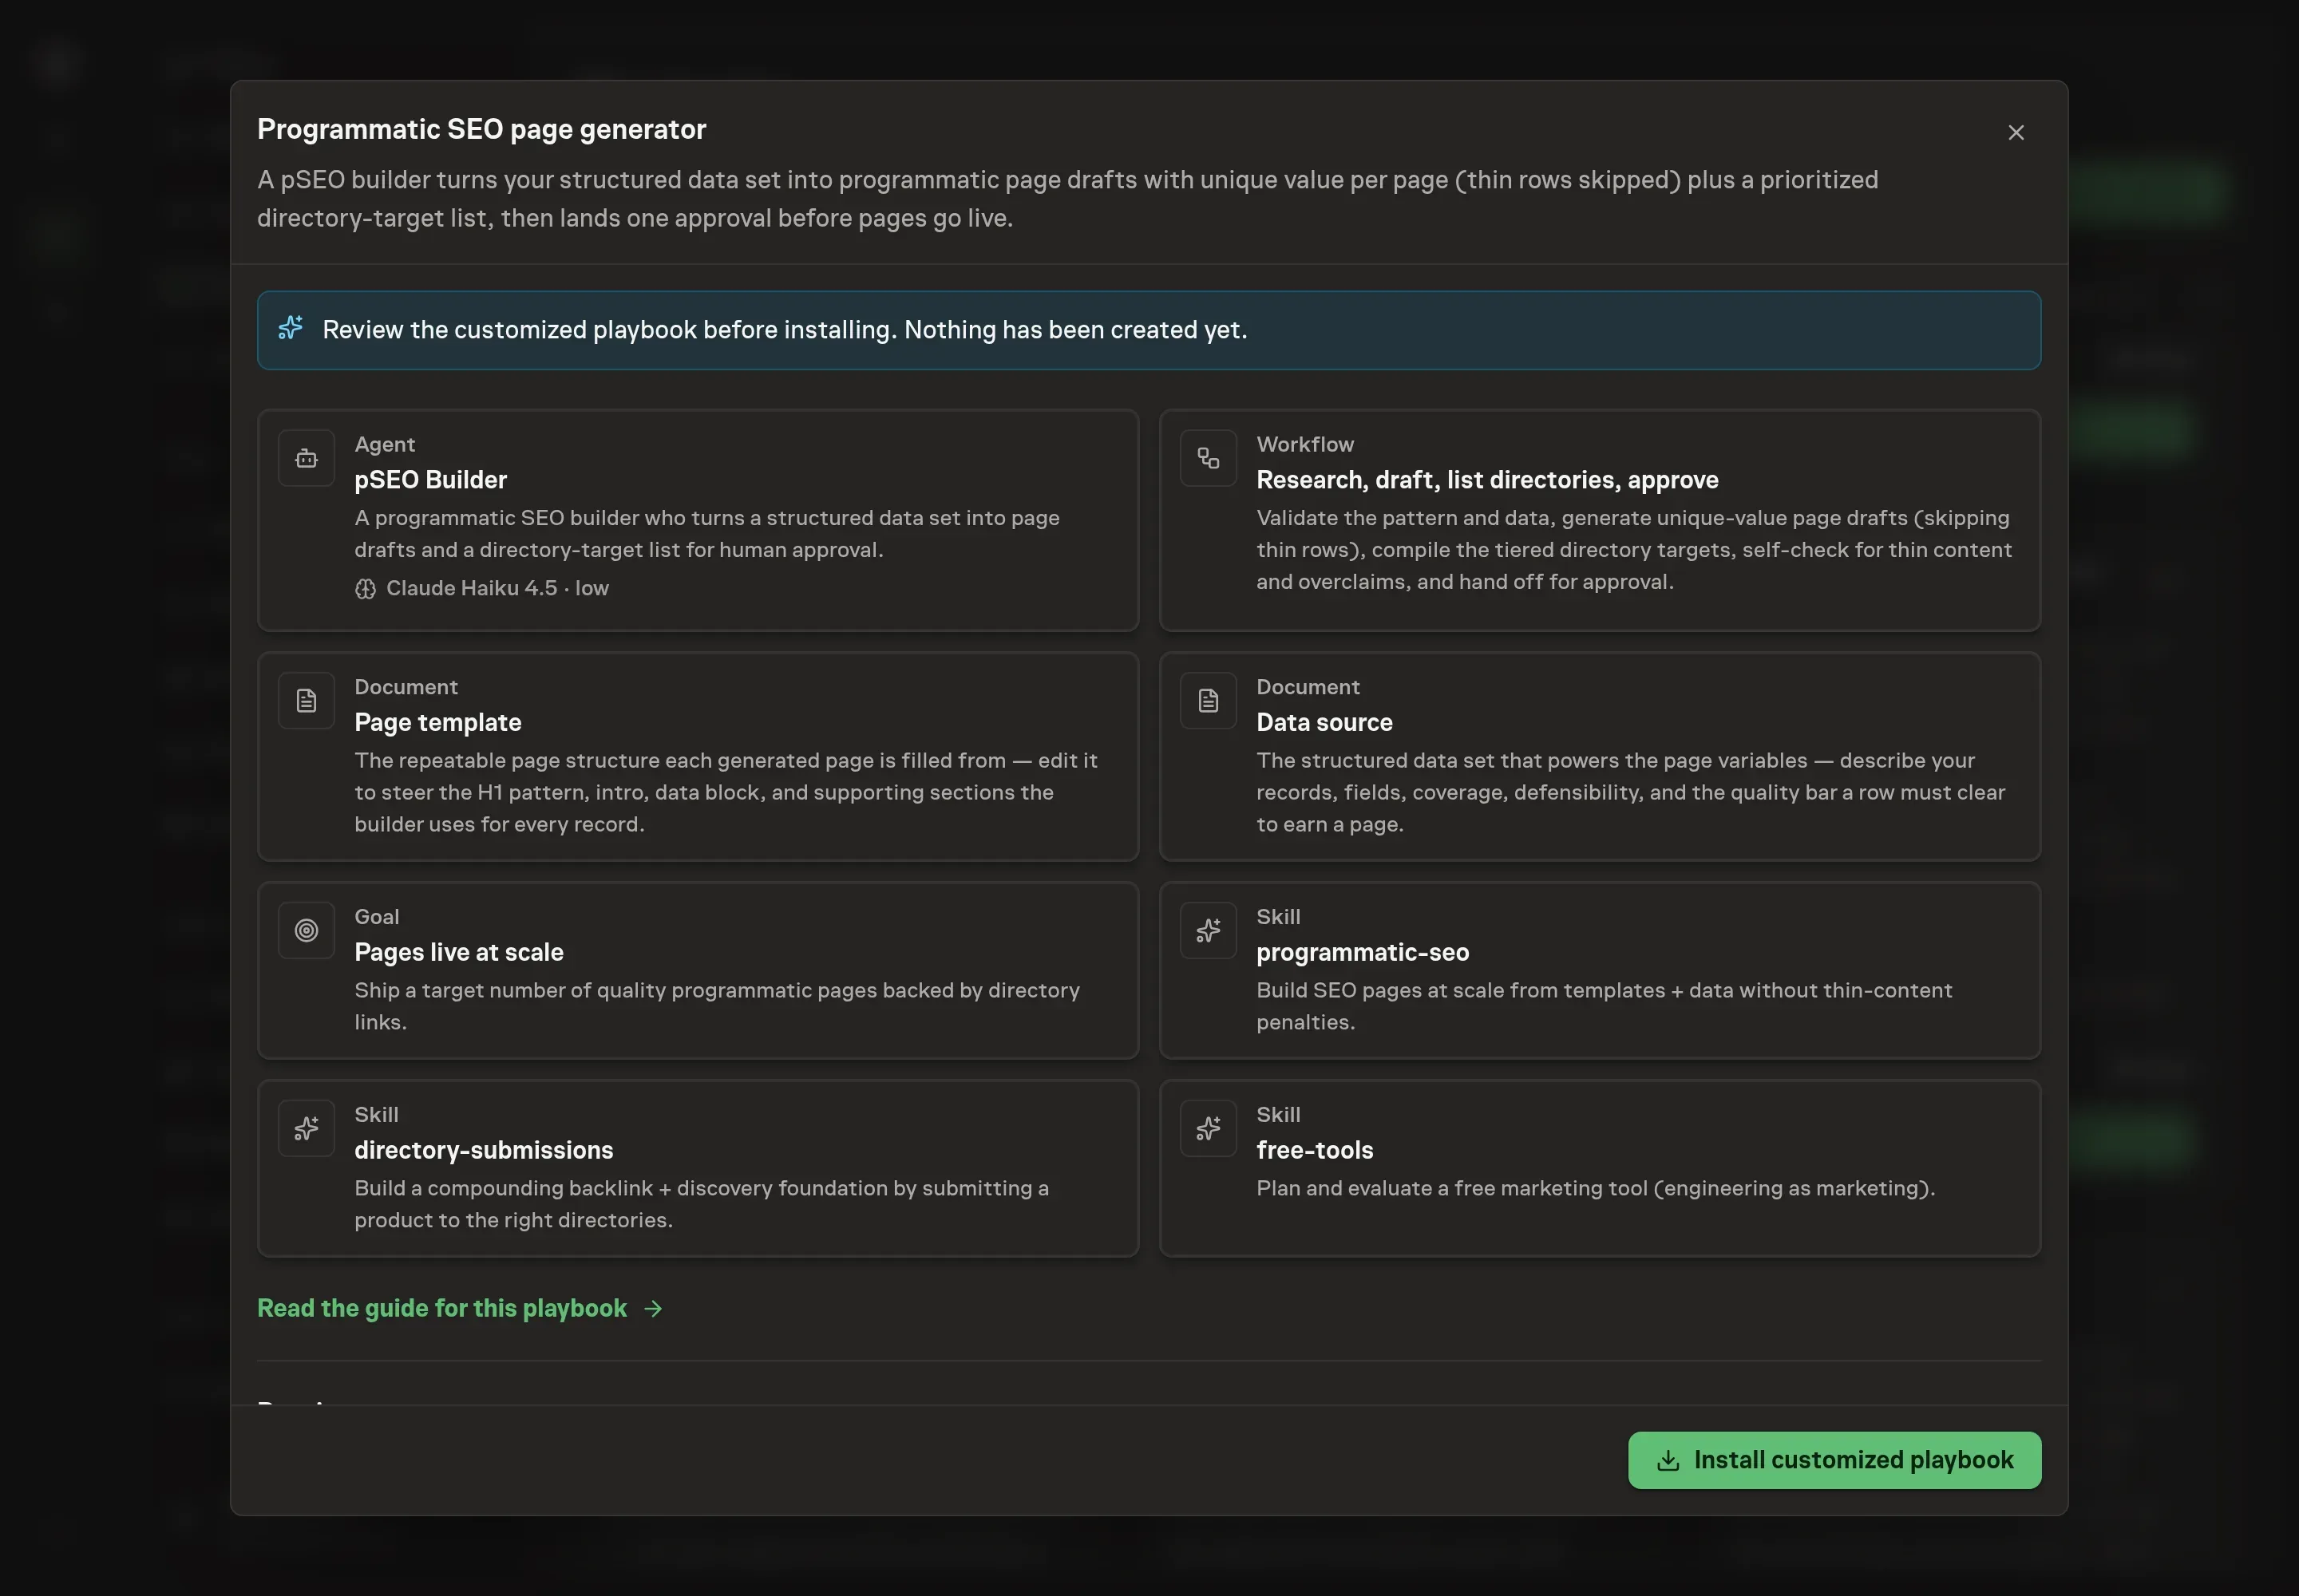Click the document icon on Page template card
The height and width of the screenshot is (1596, 2299).
click(306, 701)
